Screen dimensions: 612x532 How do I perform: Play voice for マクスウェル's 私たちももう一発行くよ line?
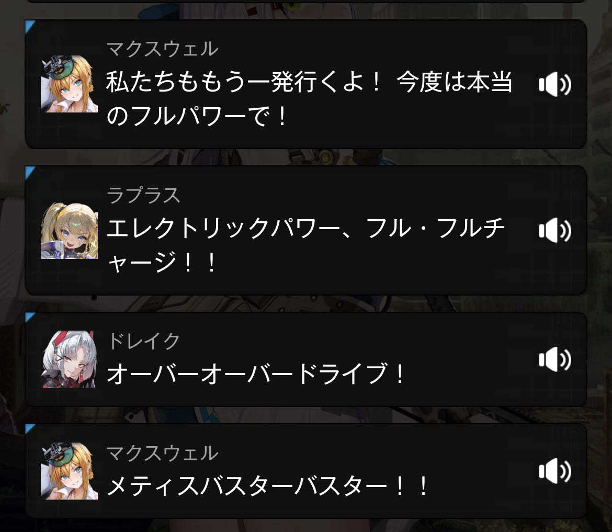pos(554,84)
